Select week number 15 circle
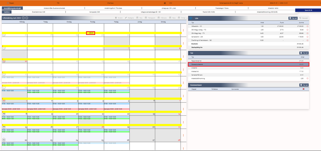Image resolution: width=321 pixels, height=151 pixels. click(x=4, y=61)
